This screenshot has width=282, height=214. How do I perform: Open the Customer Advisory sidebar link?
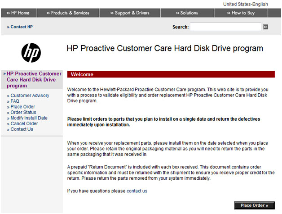30,96
